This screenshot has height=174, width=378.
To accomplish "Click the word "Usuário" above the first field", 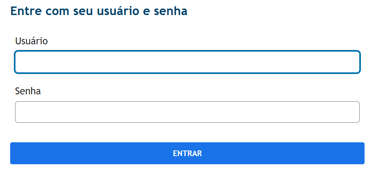I will [31, 41].
